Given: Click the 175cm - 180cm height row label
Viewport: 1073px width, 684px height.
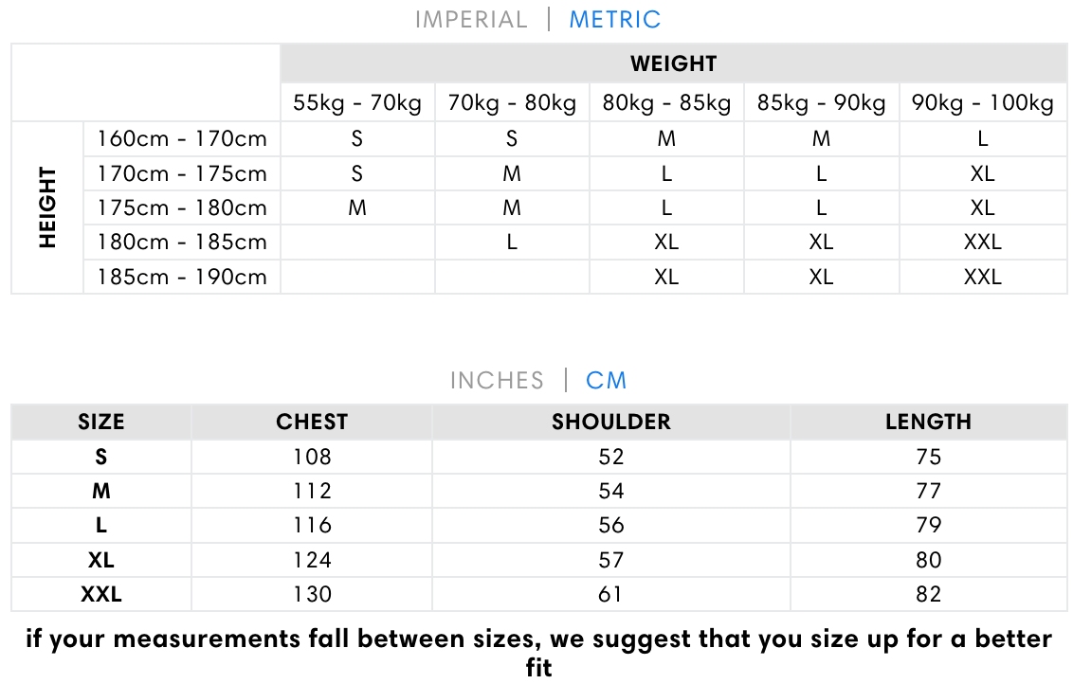Looking at the screenshot, I should coord(182,207).
